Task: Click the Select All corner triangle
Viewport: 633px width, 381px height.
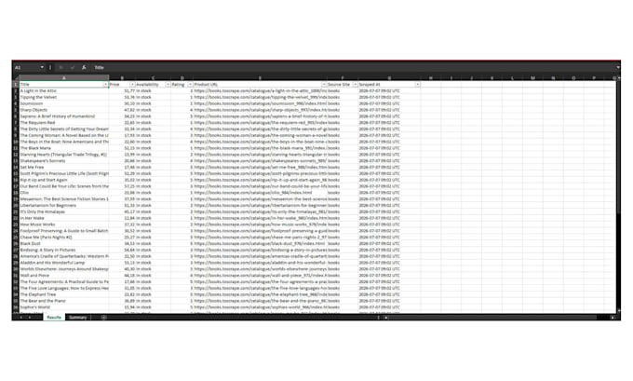Action: pos(16,77)
